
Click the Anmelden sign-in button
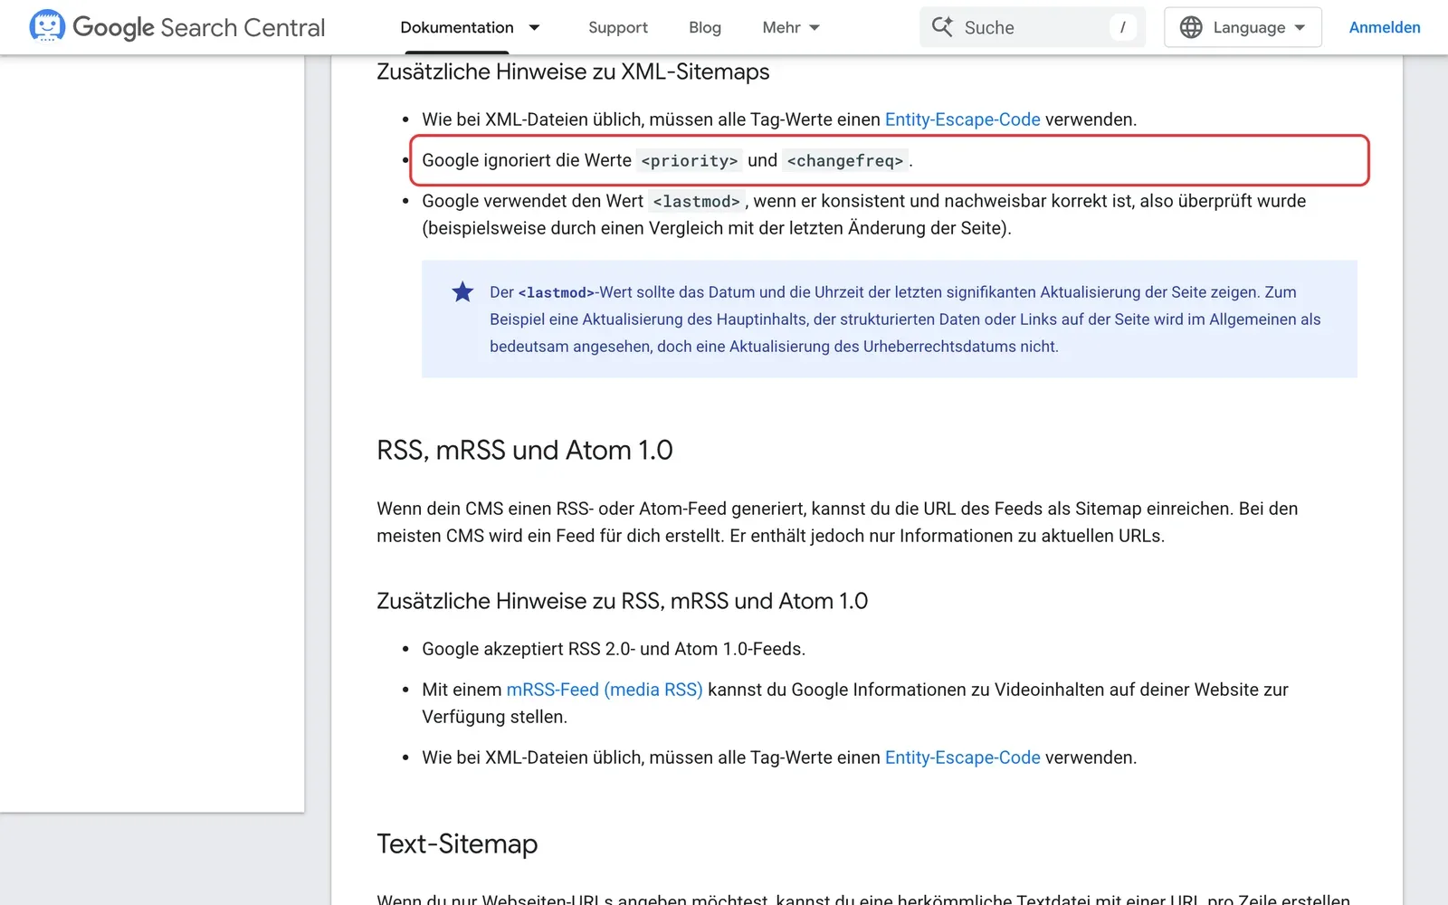click(1385, 27)
